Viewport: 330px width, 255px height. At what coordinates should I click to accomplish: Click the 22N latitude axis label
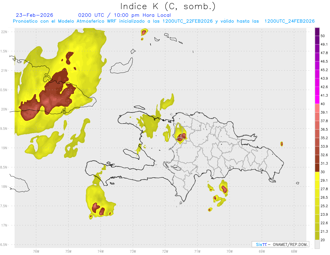click(x=4, y=32)
